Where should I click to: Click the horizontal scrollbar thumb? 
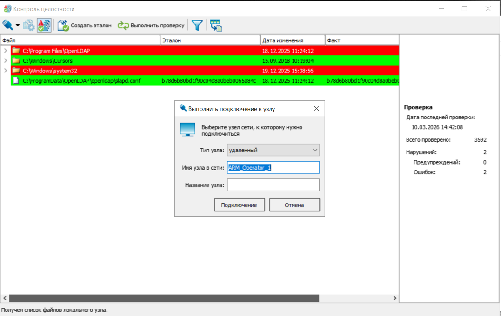click(164, 298)
